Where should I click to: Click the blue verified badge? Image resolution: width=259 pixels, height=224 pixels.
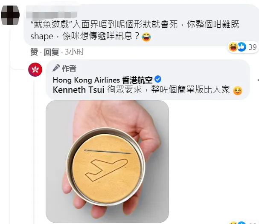coord(158,79)
